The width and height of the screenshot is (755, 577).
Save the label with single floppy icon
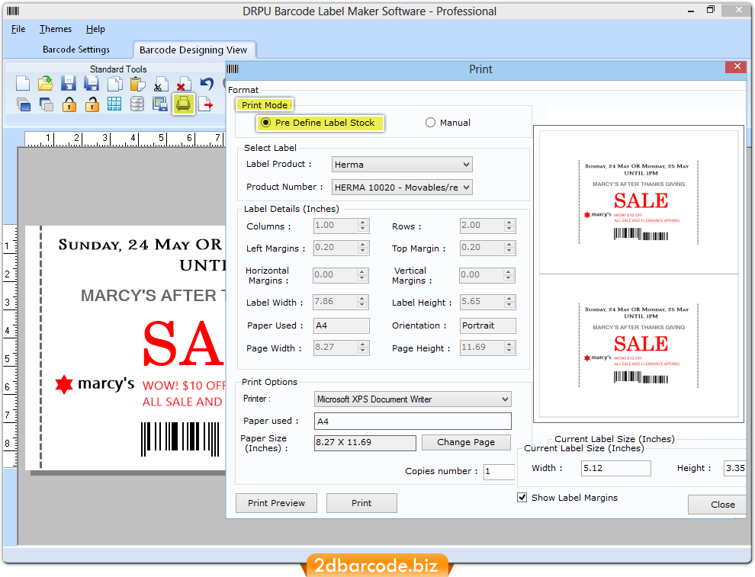click(x=69, y=84)
